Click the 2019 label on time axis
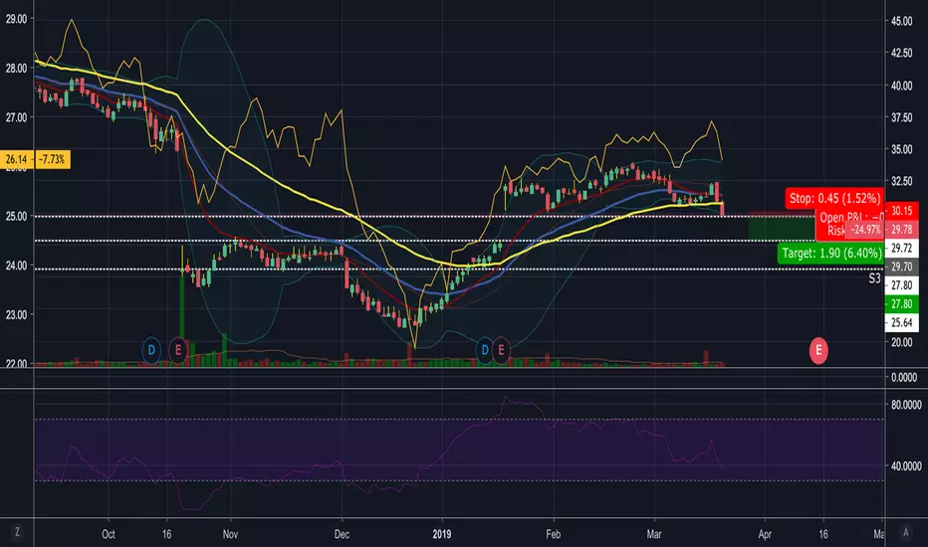The height and width of the screenshot is (547, 928). [x=441, y=534]
